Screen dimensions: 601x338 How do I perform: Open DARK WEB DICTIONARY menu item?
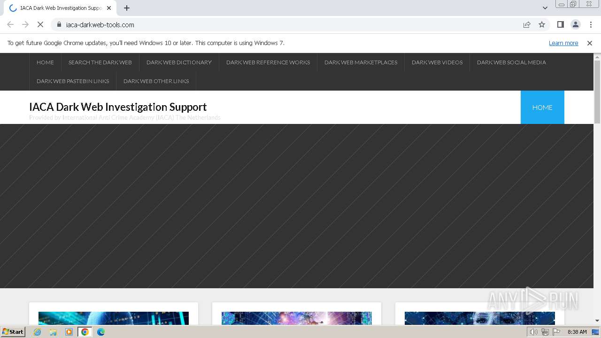(179, 62)
